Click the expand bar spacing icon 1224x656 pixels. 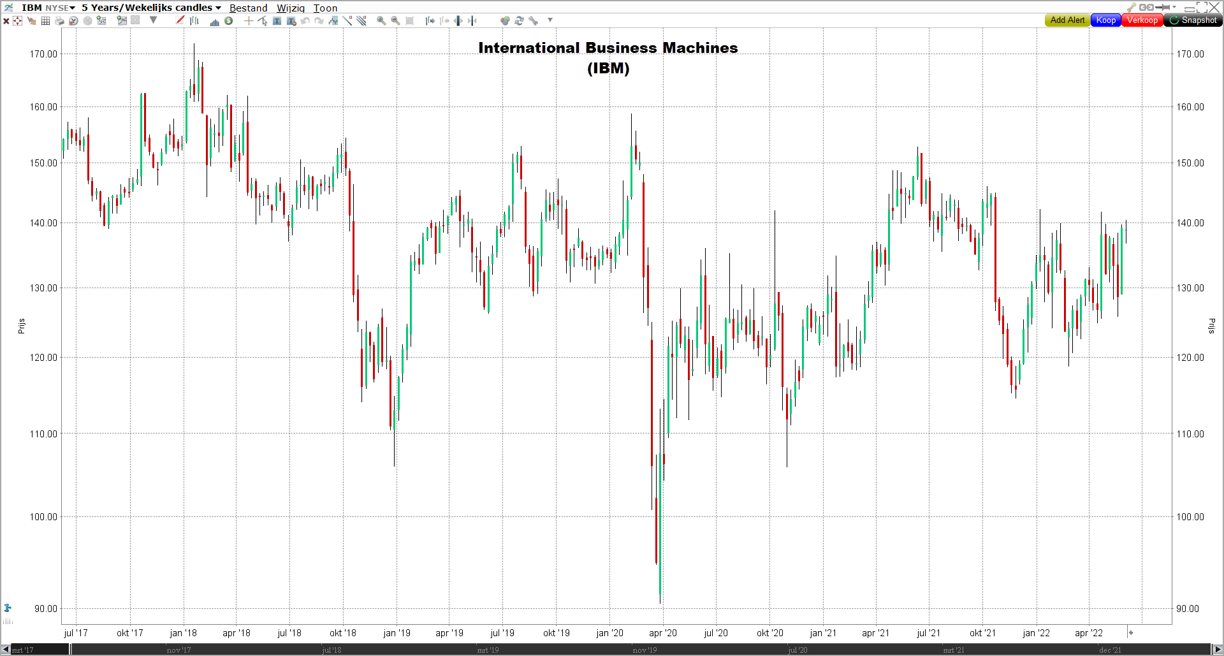tap(458, 21)
